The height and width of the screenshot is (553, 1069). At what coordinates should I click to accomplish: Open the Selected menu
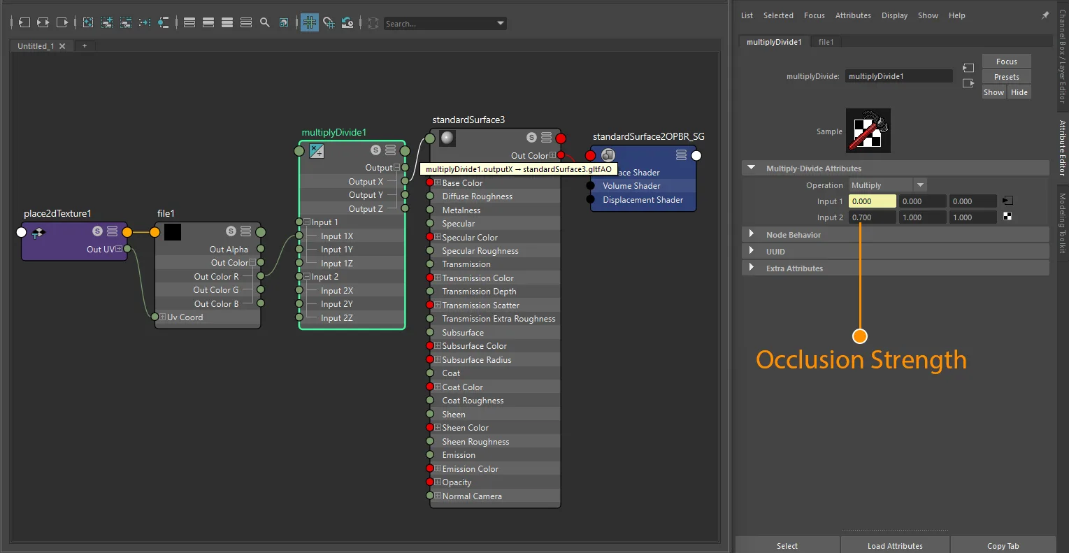[x=778, y=15]
